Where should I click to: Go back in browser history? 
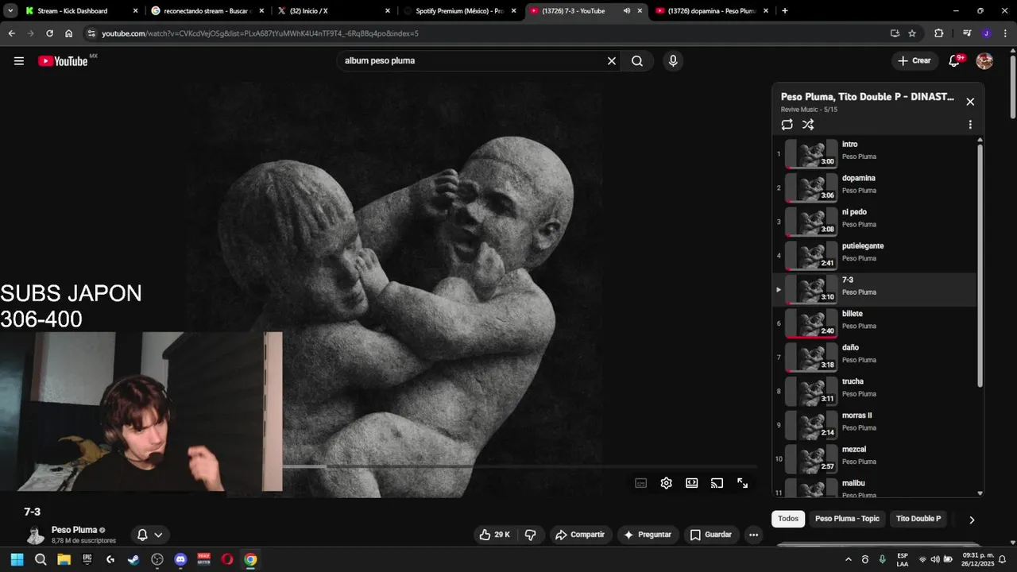click(11, 33)
